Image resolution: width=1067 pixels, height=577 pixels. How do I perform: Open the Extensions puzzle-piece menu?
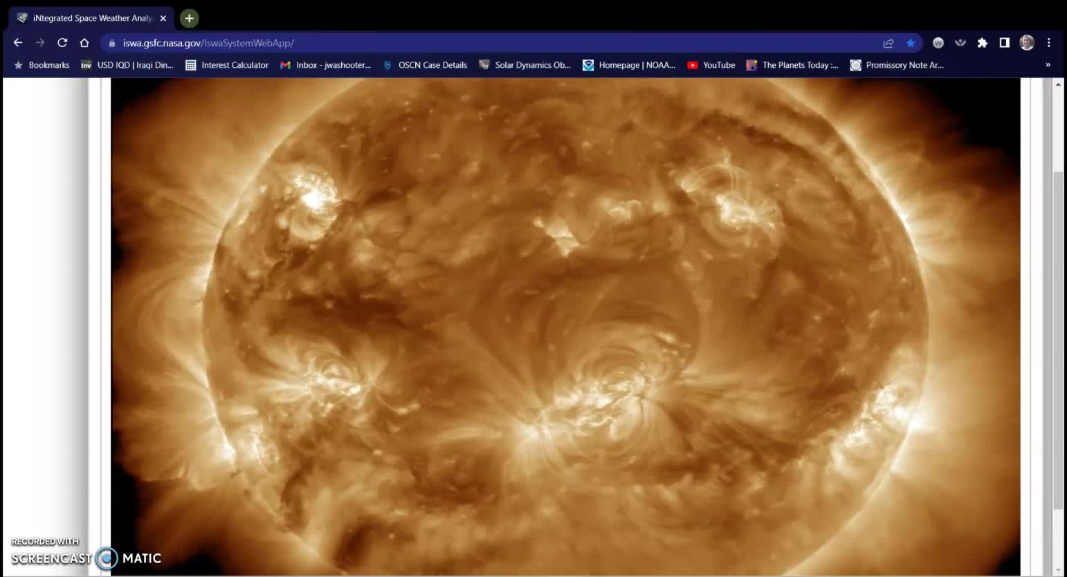983,43
